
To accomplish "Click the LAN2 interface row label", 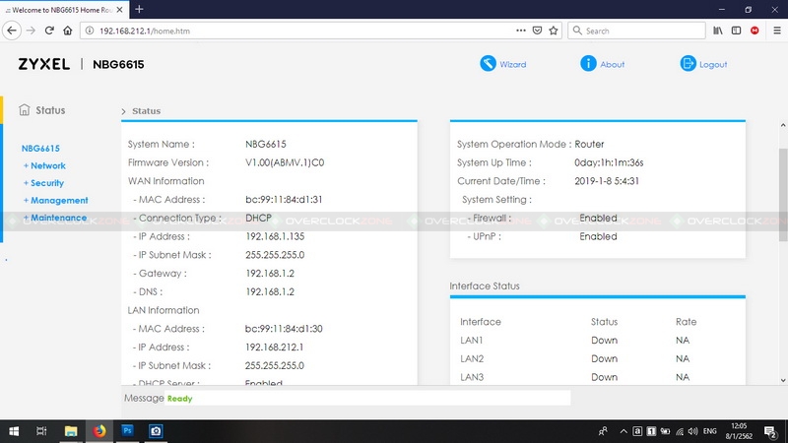I will point(472,358).
